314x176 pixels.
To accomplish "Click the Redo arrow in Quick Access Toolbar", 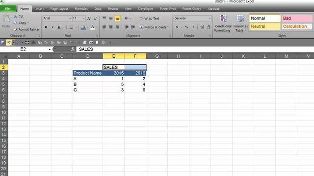I will [18, 43].
